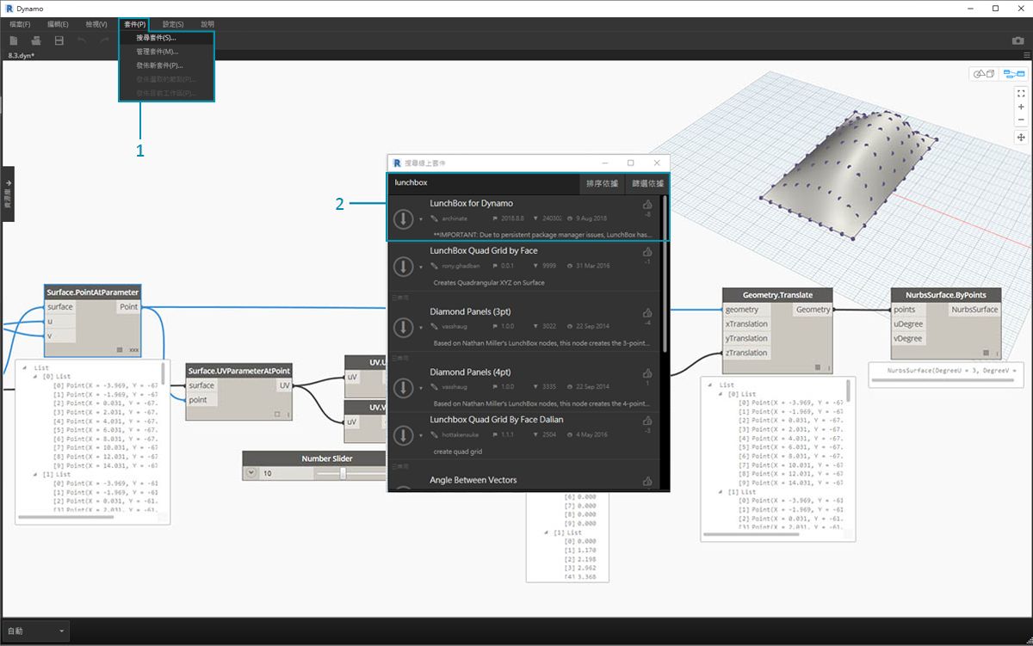Open the LunchBox for Dynamo title
Screen dimensions: 1033x646
point(471,204)
